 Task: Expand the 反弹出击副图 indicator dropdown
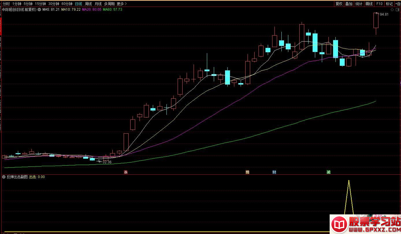pos(4,177)
